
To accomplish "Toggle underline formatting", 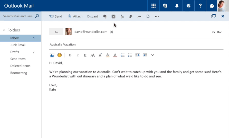I will (x=85, y=55).
